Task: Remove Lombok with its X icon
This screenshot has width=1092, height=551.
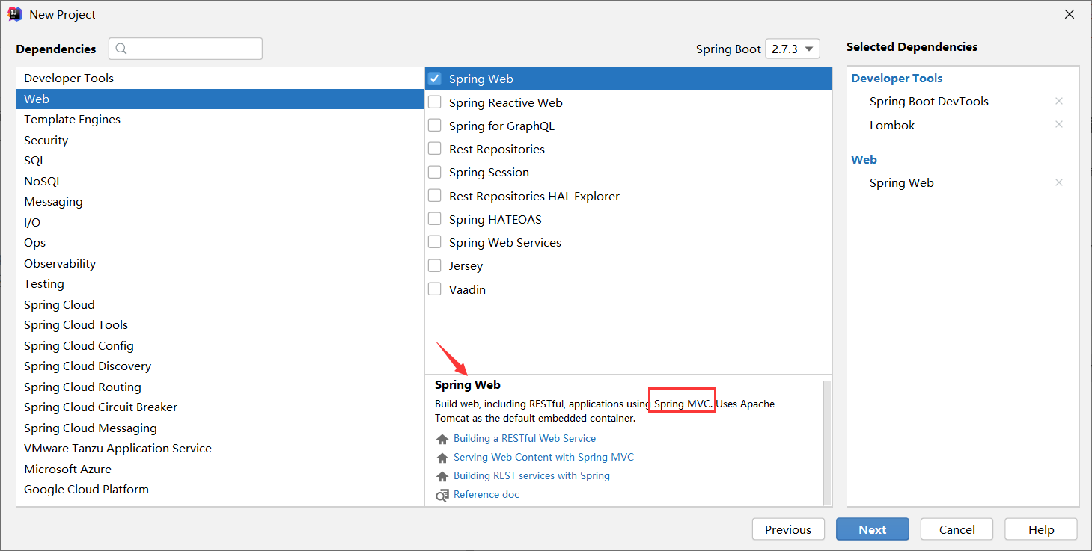Action: (1059, 125)
